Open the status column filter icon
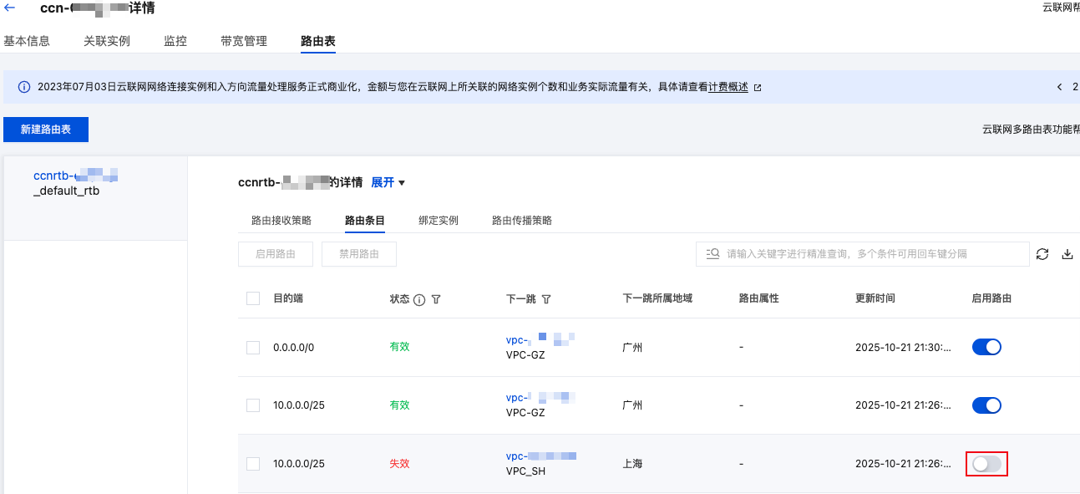The height and width of the screenshot is (494, 1080). click(x=435, y=299)
